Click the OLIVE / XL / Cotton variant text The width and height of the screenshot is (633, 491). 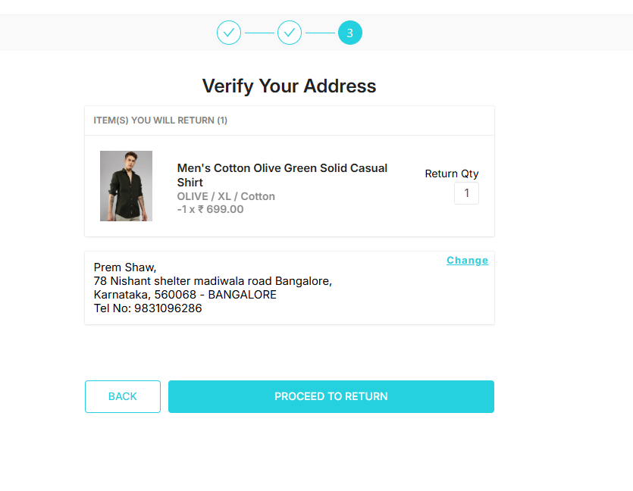click(226, 196)
